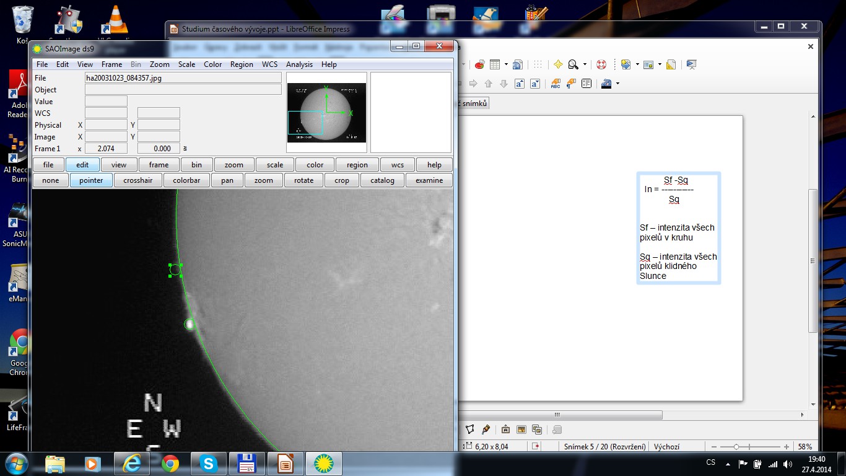Viewport: 846px width, 476px height.
Task: Insert picture From File icon
Action: point(521,430)
